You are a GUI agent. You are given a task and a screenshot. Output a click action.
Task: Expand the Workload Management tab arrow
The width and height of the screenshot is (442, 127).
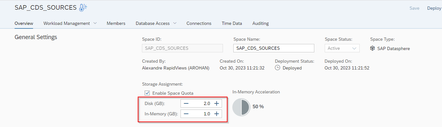(x=95, y=23)
